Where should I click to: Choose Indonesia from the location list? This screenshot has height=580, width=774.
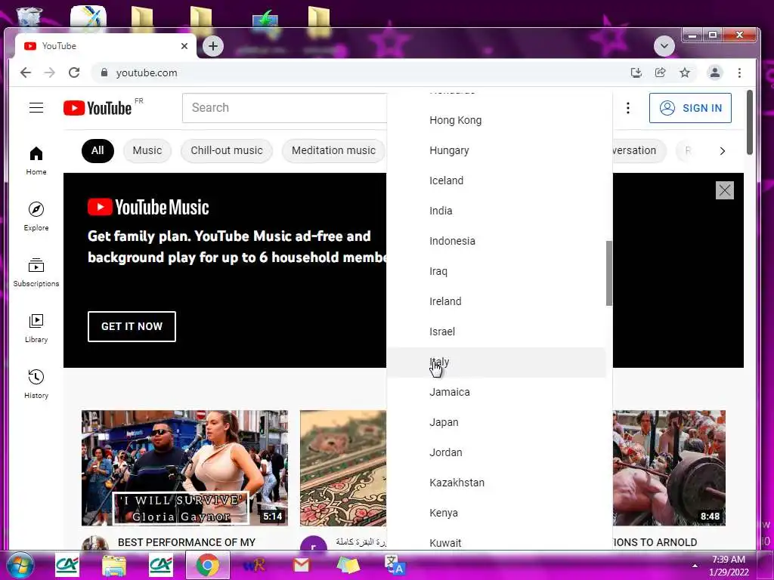pyautogui.click(x=496, y=241)
